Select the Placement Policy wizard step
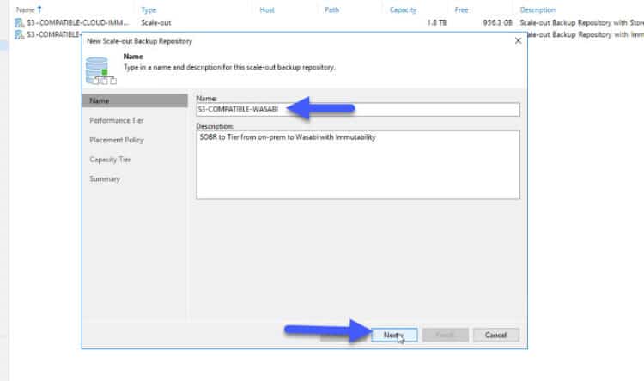Viewport: 644px width, 381px height. (x=117, y=140)
